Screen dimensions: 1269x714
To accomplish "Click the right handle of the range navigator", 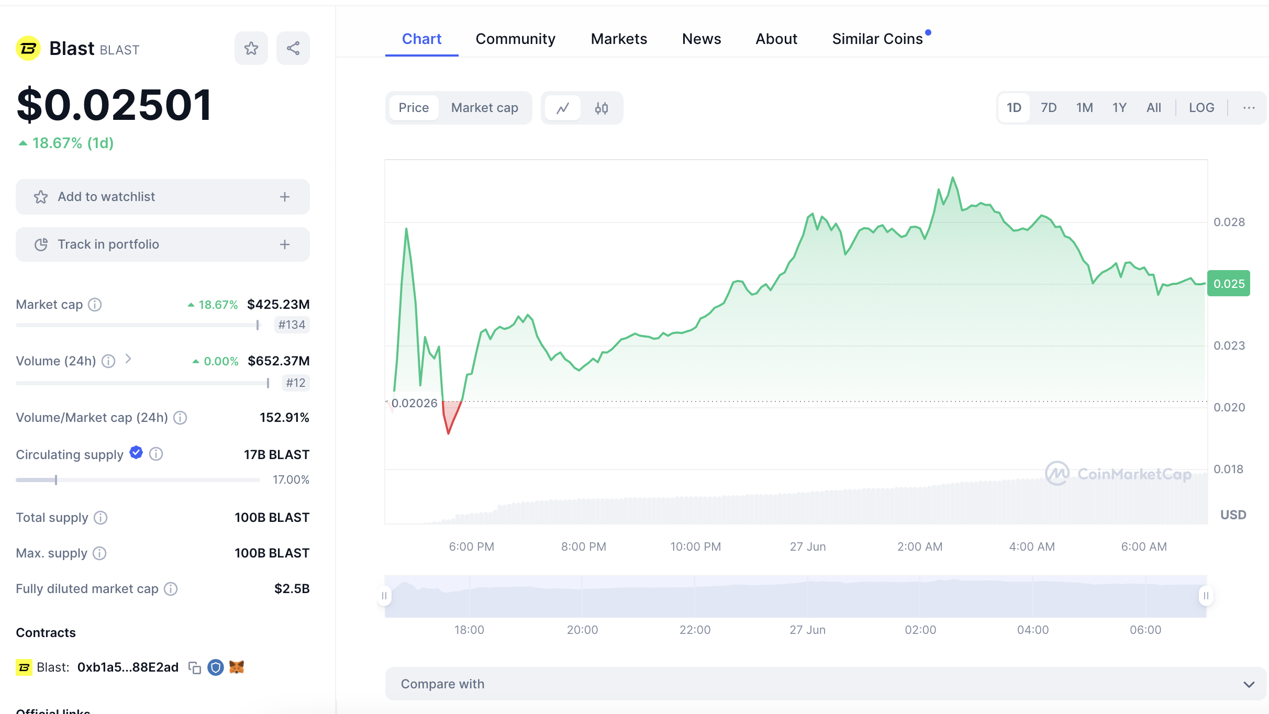I will 1206,596.
